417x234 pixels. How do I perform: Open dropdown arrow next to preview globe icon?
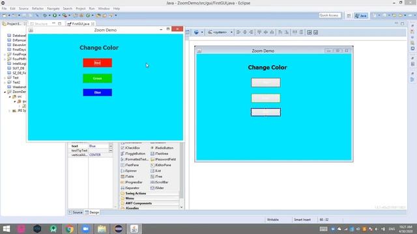(202, 32)
